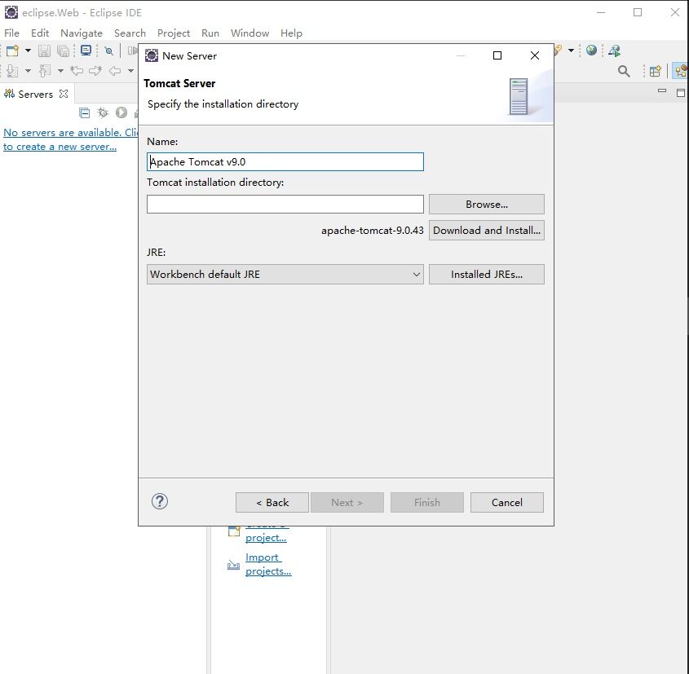Open the Next Annotation dropdown arrow
This screenshot has width=689, height=674.
tap(28, 71)
